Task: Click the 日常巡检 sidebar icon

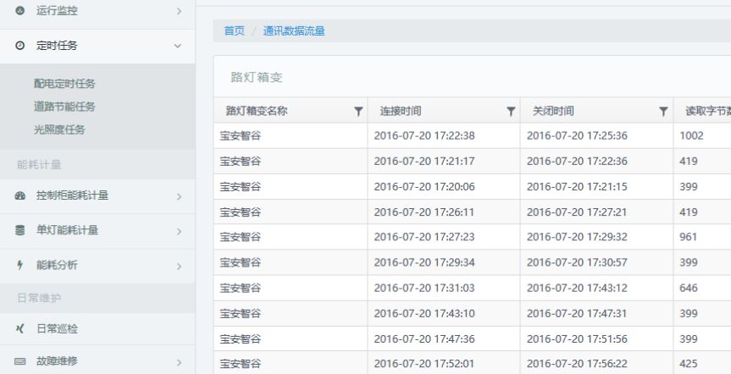Action: (20, 328)
